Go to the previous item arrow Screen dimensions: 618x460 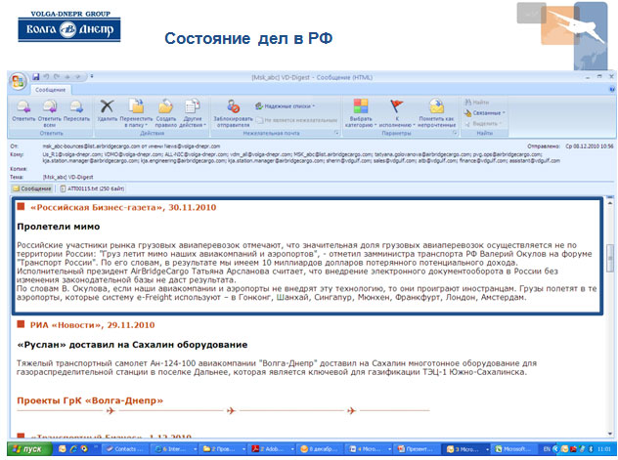pos(67,77)
